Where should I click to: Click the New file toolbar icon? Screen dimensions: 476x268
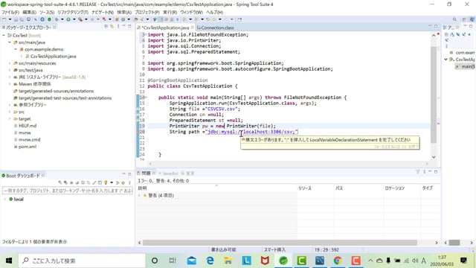[x=4, y=19]
